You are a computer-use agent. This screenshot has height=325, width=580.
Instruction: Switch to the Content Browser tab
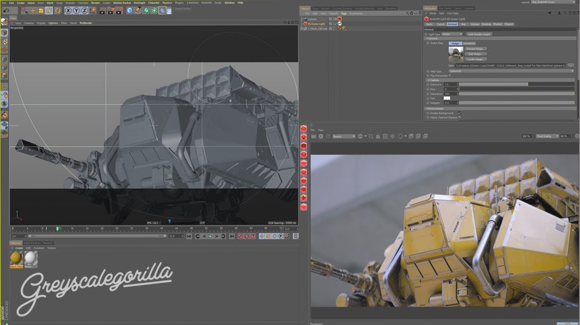[342, 8]
